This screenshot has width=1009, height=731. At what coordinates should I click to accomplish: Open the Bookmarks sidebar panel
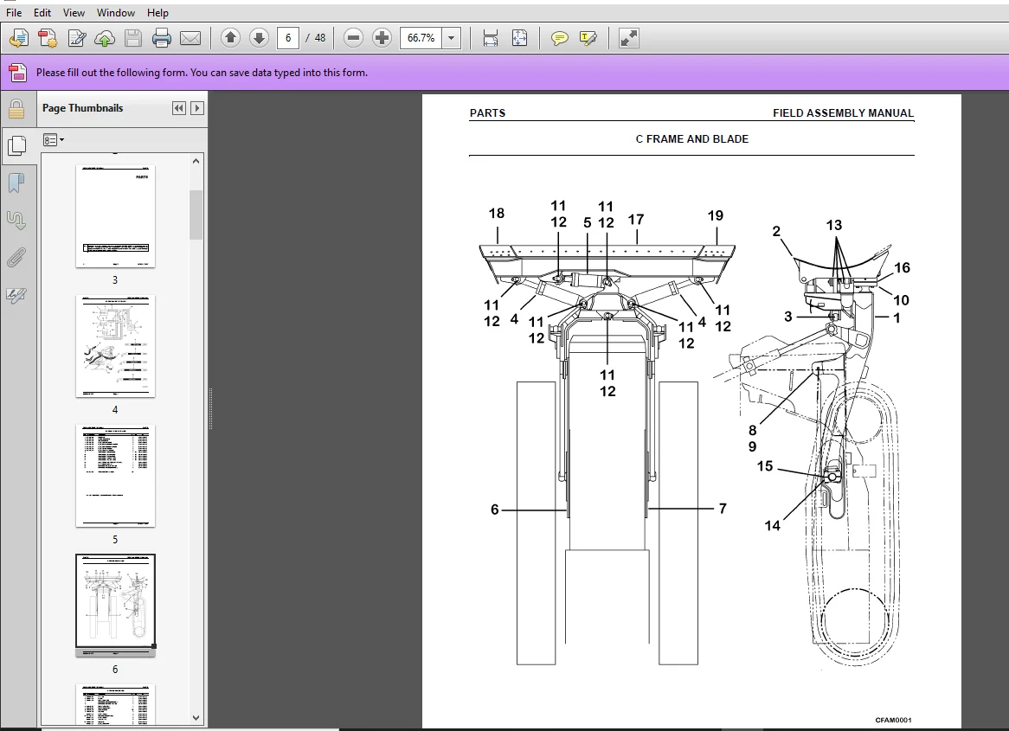16,183
